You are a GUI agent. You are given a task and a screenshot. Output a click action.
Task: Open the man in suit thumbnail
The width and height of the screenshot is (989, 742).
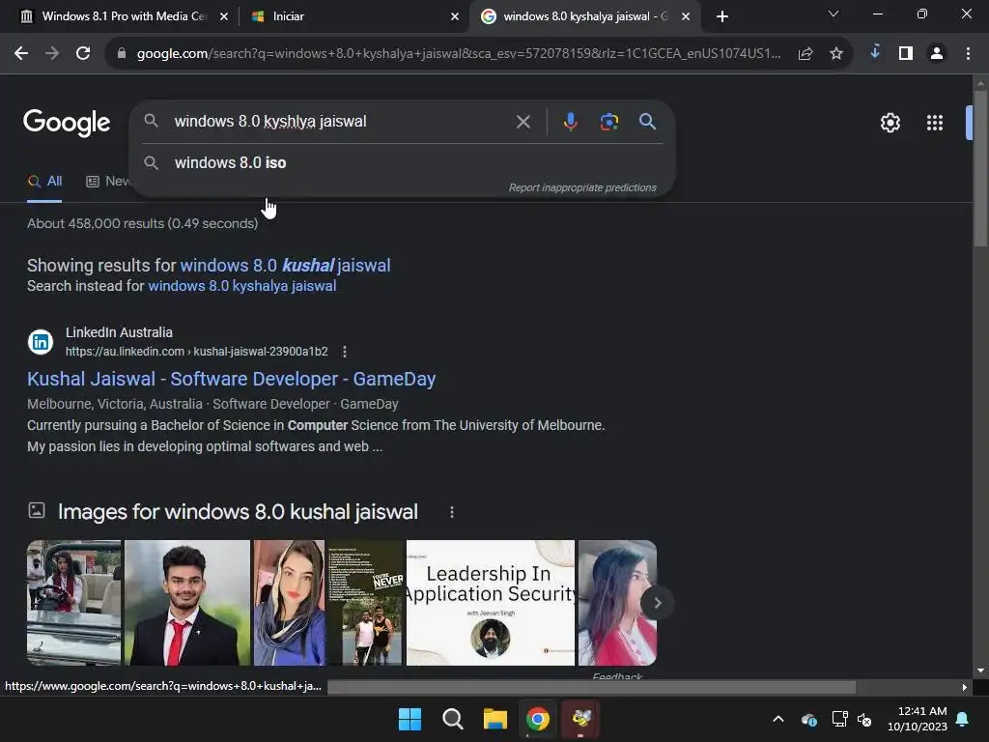[187, 603]
